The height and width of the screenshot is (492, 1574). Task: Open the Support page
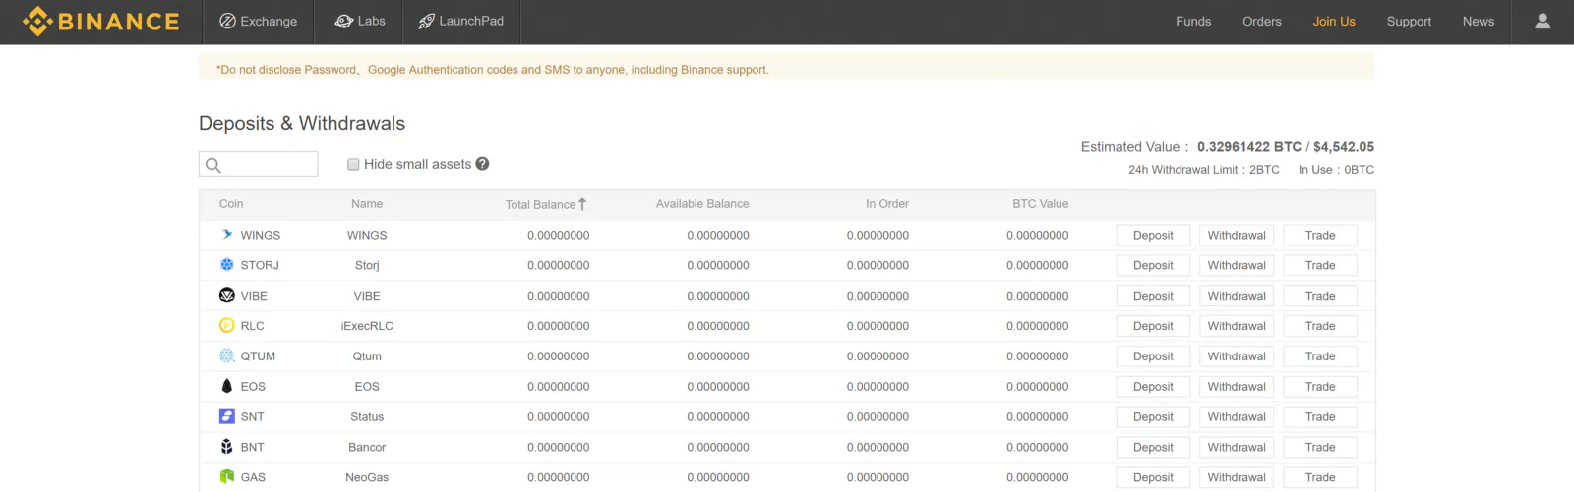pos(1409,22)
